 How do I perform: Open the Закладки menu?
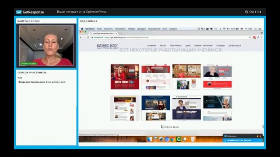(x=142, y=29)
